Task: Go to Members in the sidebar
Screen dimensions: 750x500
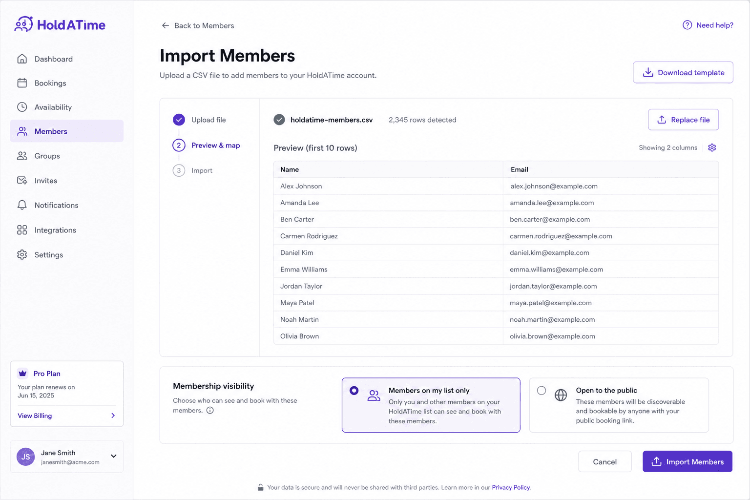Action: (66, 131)
